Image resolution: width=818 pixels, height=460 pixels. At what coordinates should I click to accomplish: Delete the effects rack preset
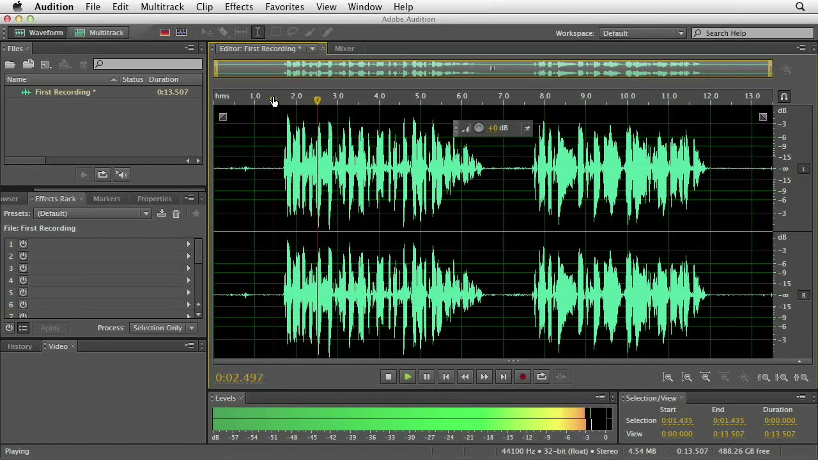point(176,213)
